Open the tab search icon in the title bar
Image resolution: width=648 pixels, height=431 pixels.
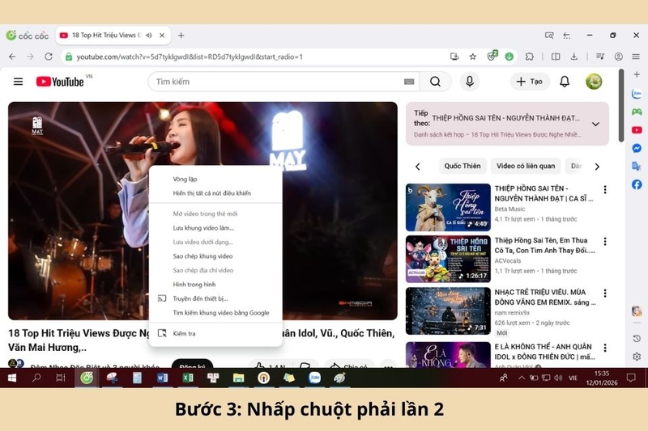(549, 36)
